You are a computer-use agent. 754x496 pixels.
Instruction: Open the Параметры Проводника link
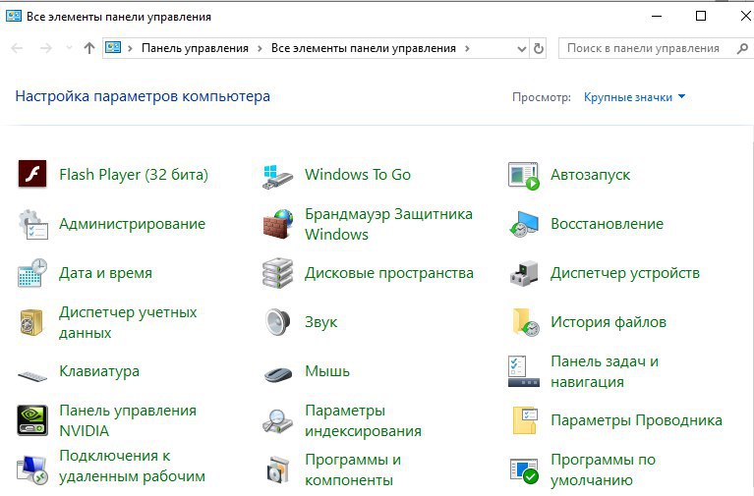click(636, 420)
